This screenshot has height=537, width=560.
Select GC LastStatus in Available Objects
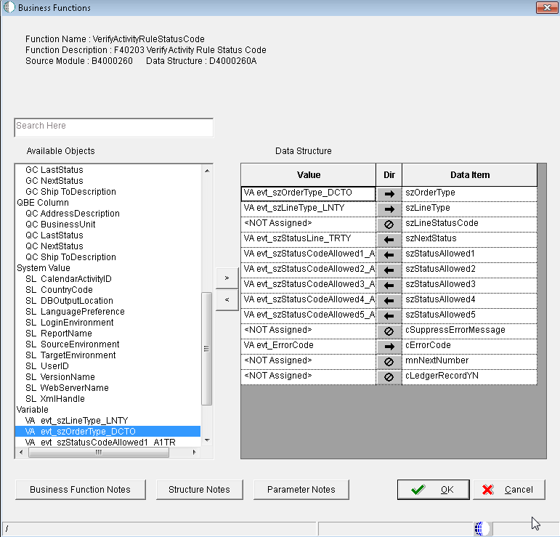(54, 170)
